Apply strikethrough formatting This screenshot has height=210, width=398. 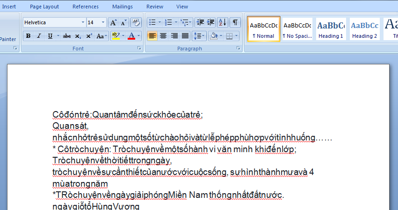(66, 36)
